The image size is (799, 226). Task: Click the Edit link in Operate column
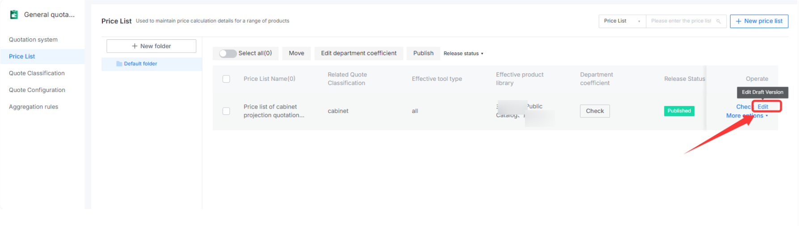(763, 107)
